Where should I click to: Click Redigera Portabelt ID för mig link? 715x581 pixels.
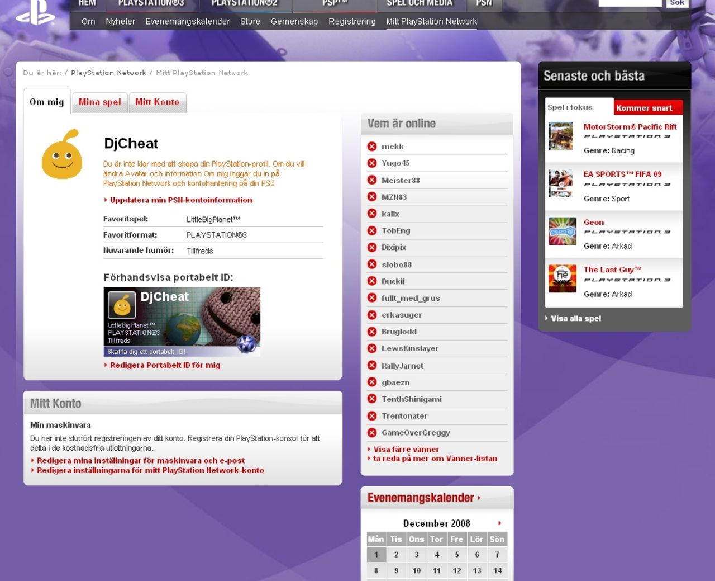click(x=165, y=365)
